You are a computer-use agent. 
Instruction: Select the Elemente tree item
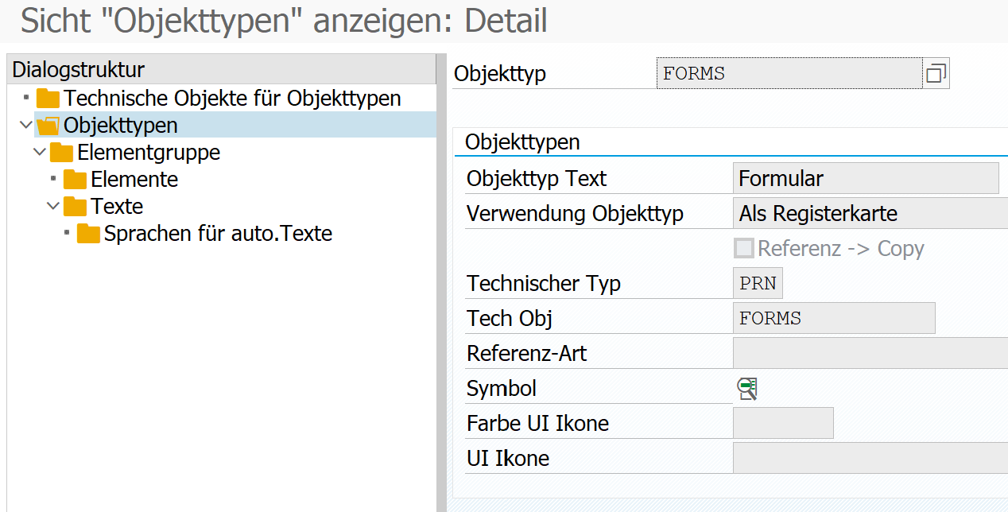pos(134,180)
